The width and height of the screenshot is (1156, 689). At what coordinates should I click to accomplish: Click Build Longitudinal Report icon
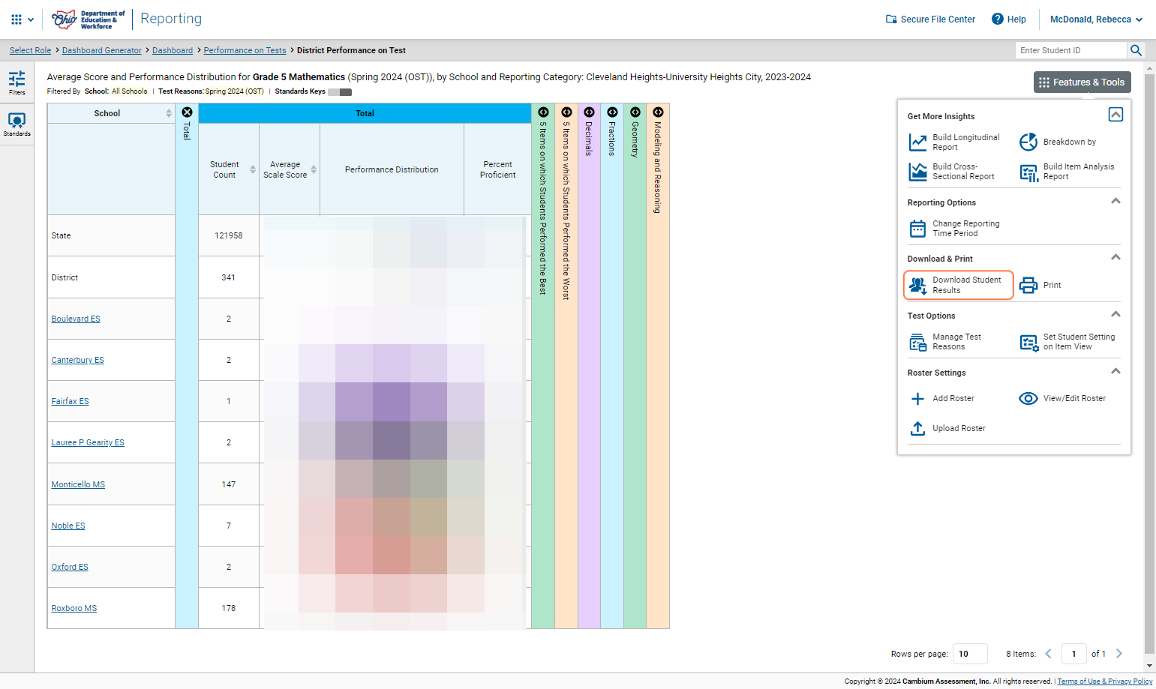[917, 142]
